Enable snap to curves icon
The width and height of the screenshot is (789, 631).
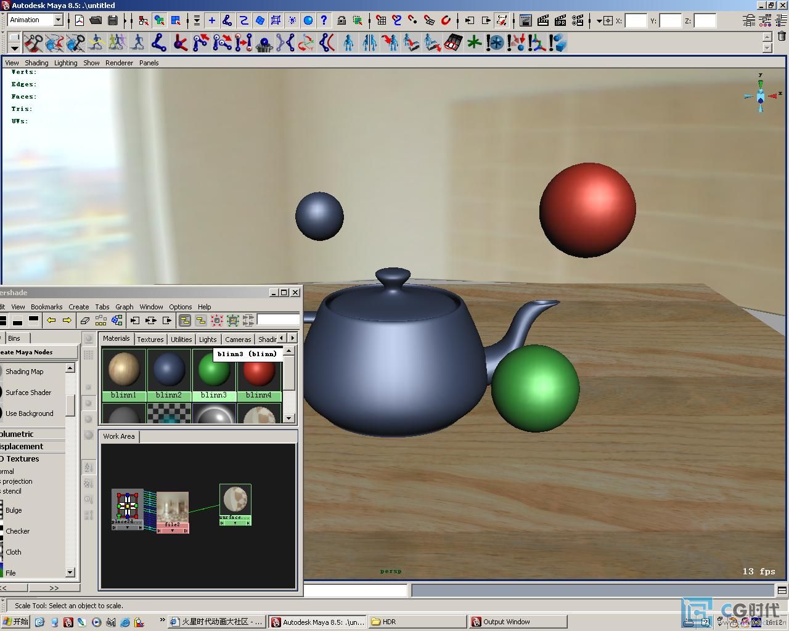(x=397, y=20)
